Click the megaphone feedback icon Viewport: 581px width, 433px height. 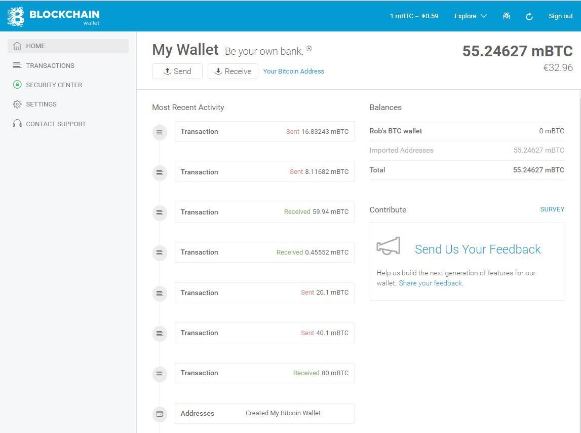click(389, 246)
